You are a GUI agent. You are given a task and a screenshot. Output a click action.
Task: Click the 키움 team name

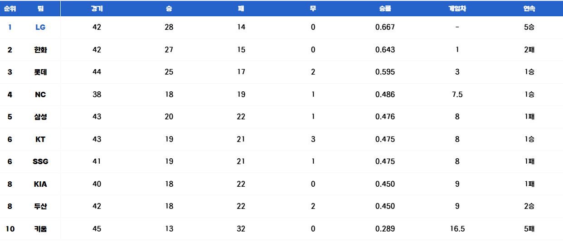pyautogui.click(x=40, y=229)
